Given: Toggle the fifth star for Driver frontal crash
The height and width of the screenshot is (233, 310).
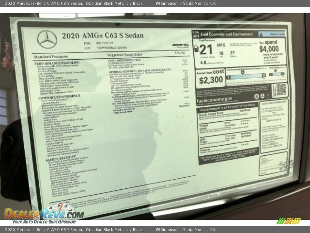Looking at the screenshot, I should [x=248, y=121].
